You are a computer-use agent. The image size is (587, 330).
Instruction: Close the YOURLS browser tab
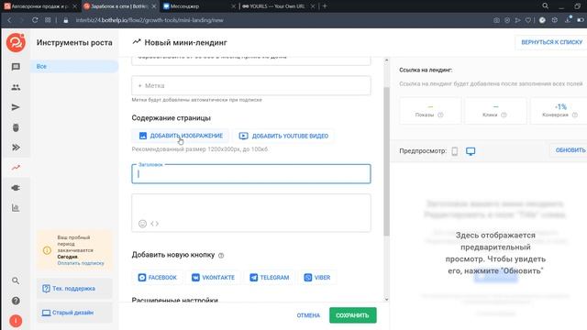click(x=313, y=6)
